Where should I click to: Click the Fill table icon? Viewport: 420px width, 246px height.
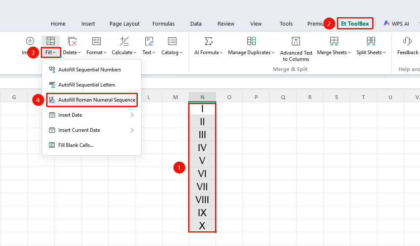(x=50, y=41)
